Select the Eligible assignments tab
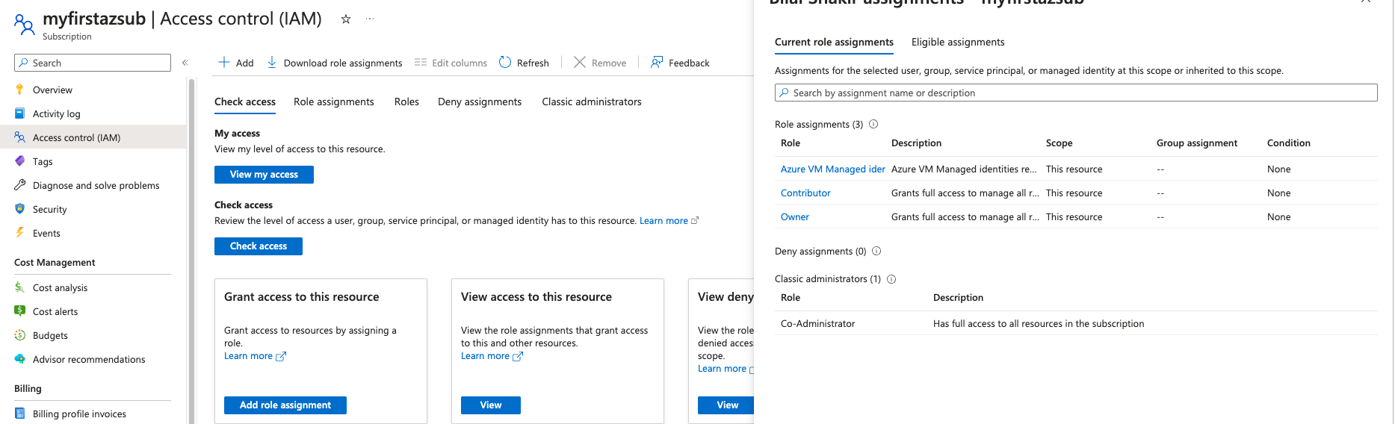 pos(958,42)
